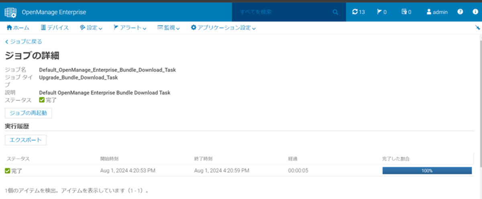The image size is (482, 199).
Task: Click the OpenManage Enterprise logo icon
Action: coord(10,12)
